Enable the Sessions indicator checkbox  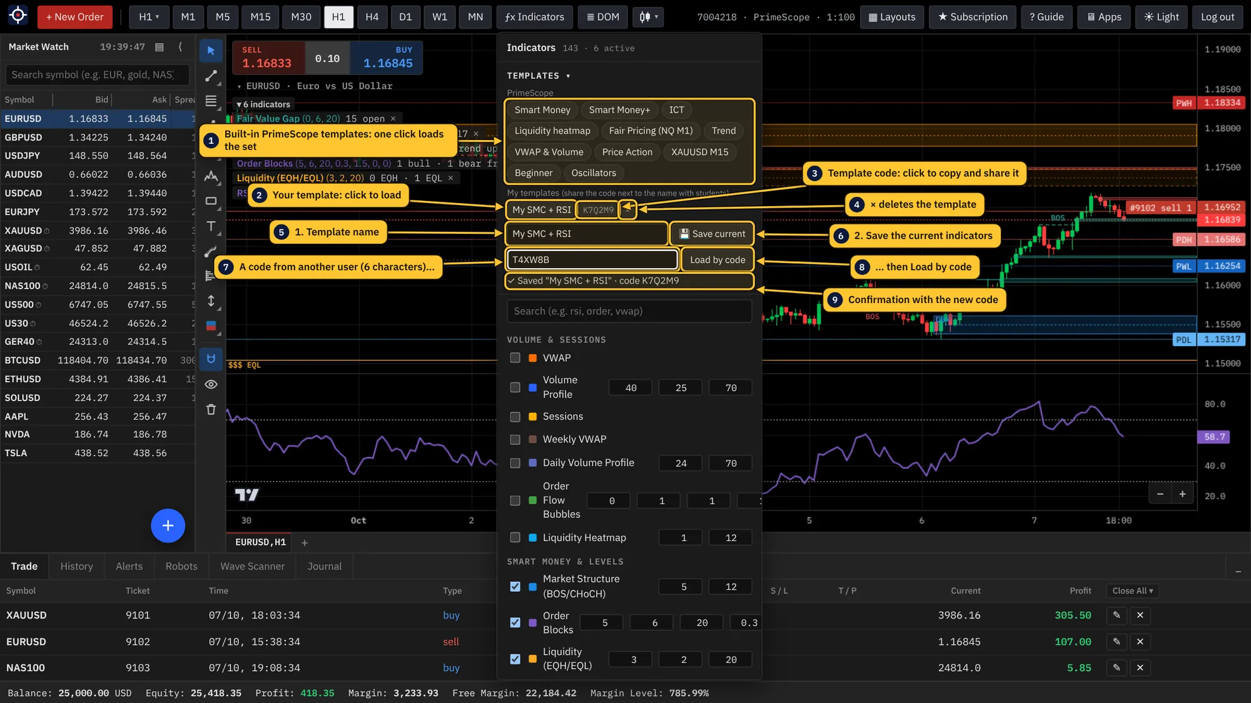click(x=515, y=417)
